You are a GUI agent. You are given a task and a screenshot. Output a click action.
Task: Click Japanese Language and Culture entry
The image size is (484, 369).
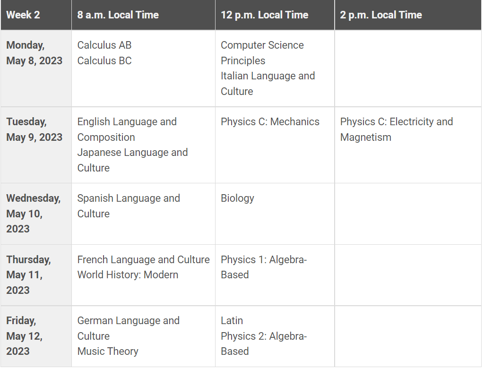tap(132, 160)
